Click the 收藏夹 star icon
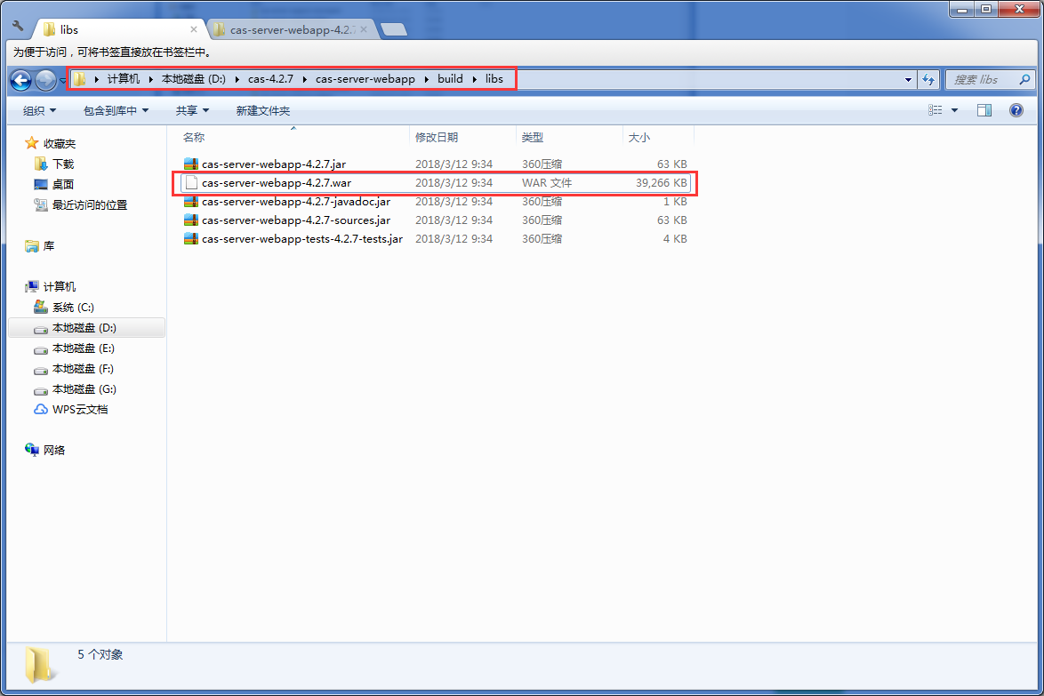 pyautogui.click(x=31, y=143)
